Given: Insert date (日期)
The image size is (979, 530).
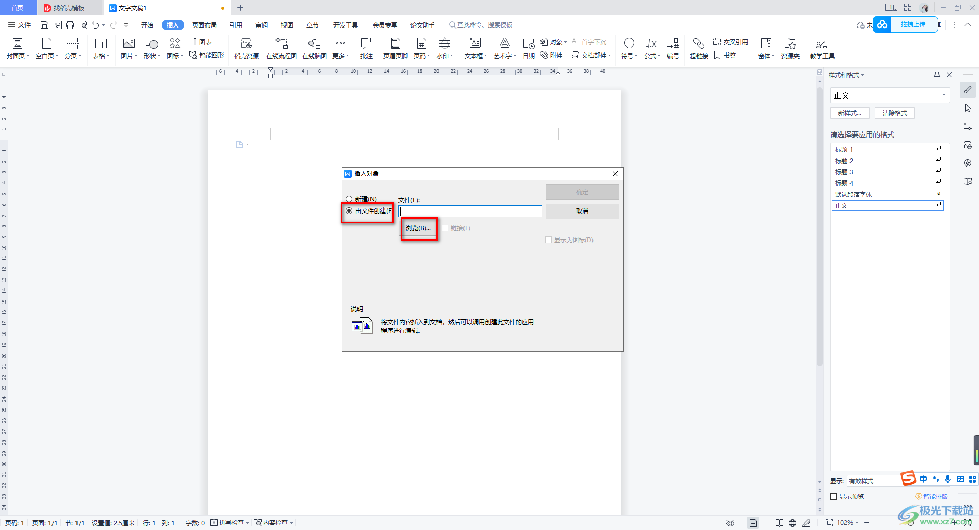Looking at the screenshot, I should click(529, 48).
